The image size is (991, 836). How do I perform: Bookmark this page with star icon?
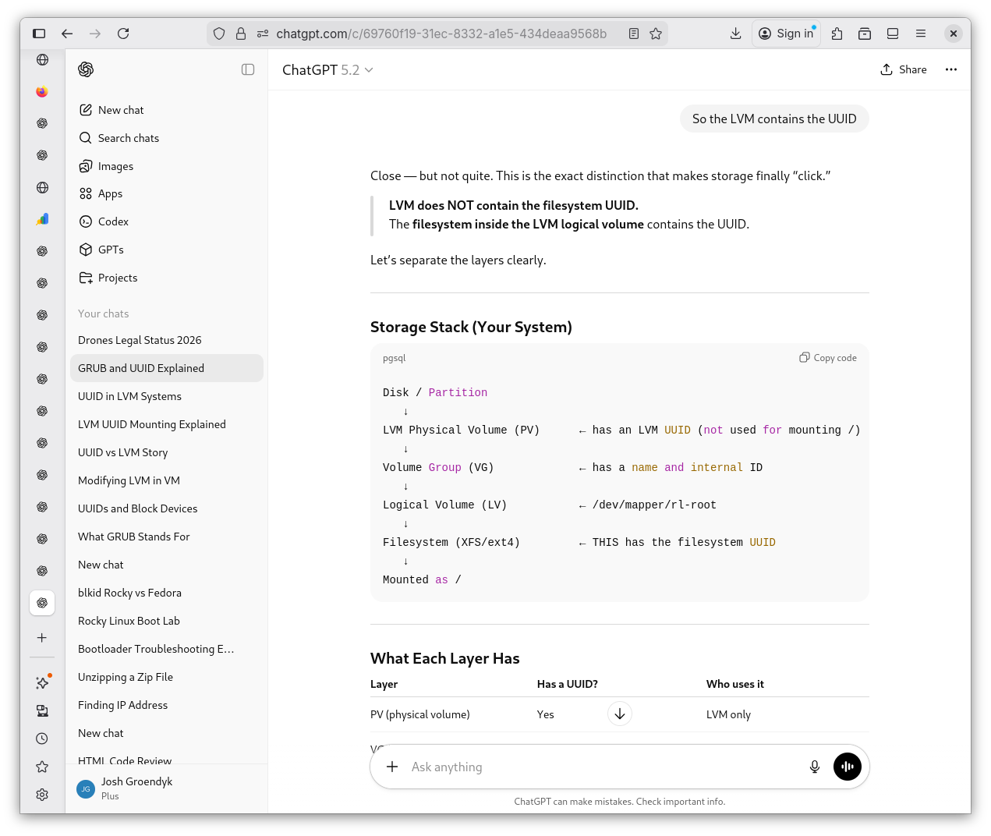[x=656, y=34]
